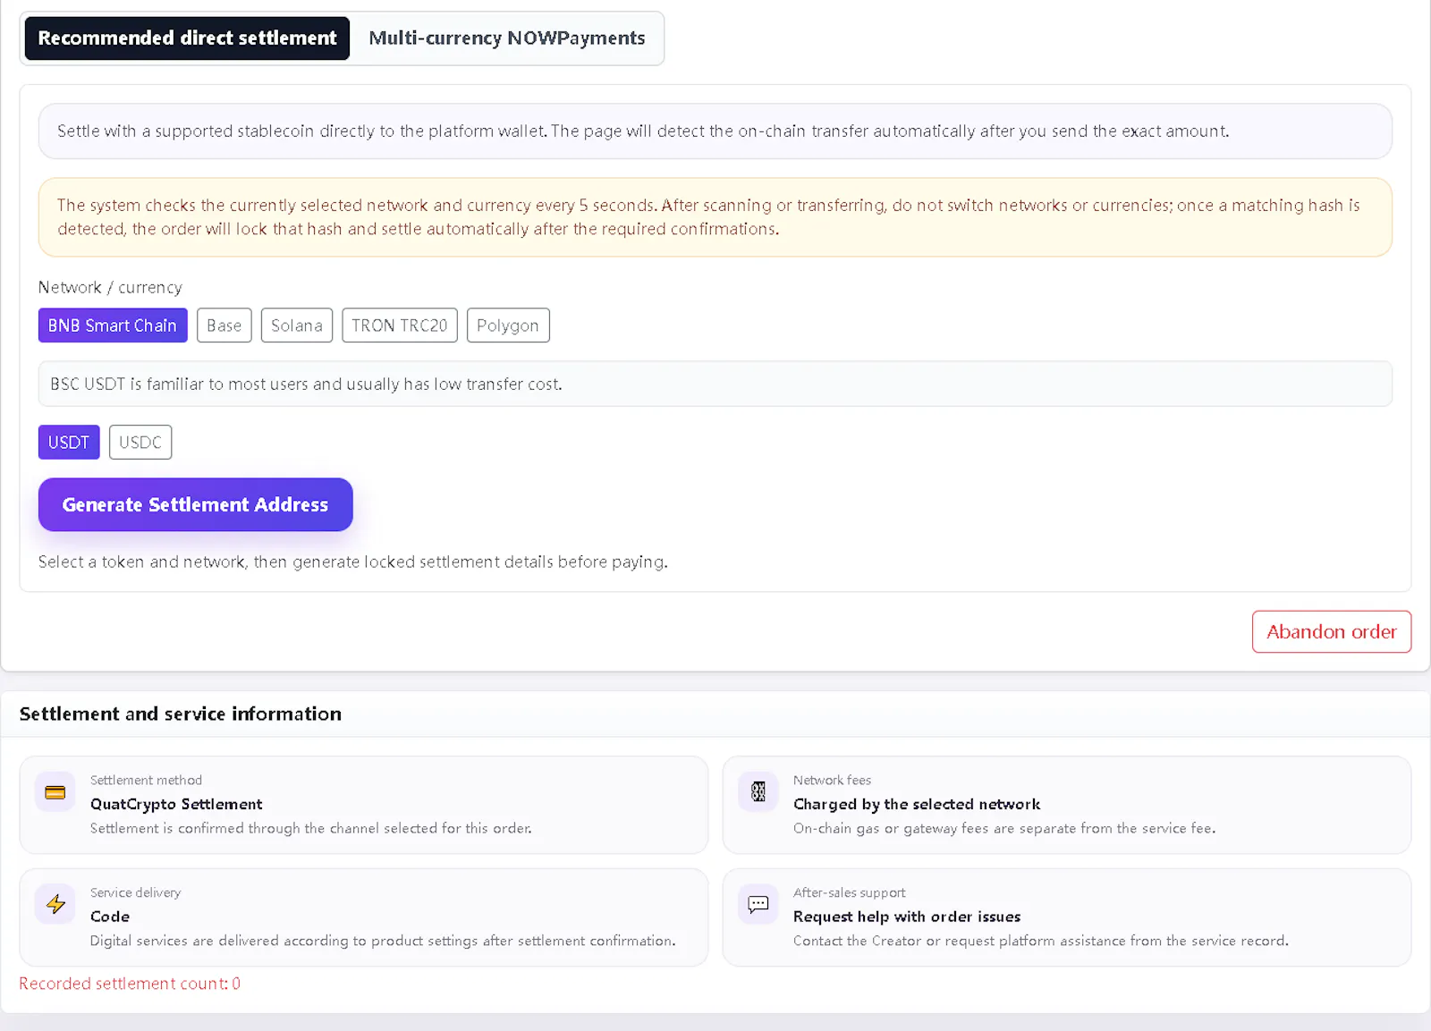Click the credit card settlement method icon
The width and height of the screenshot is (1431, 1031).
tap(55, 792)
